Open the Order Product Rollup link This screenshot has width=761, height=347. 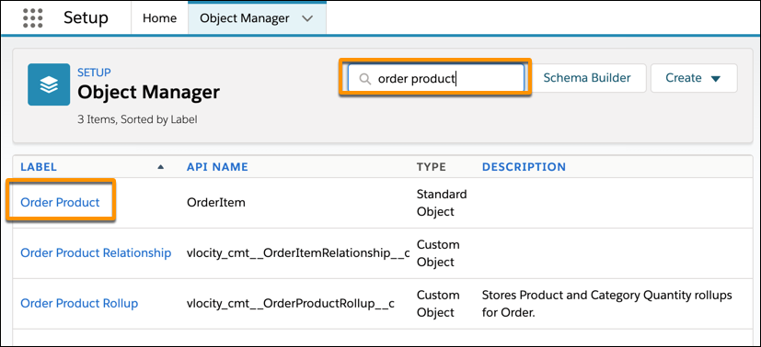(79, 304)
